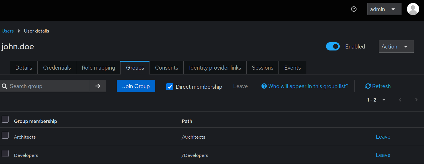424x164 pixels.
Task: Toggle the Enabled user switch
Action: [333, 46]
